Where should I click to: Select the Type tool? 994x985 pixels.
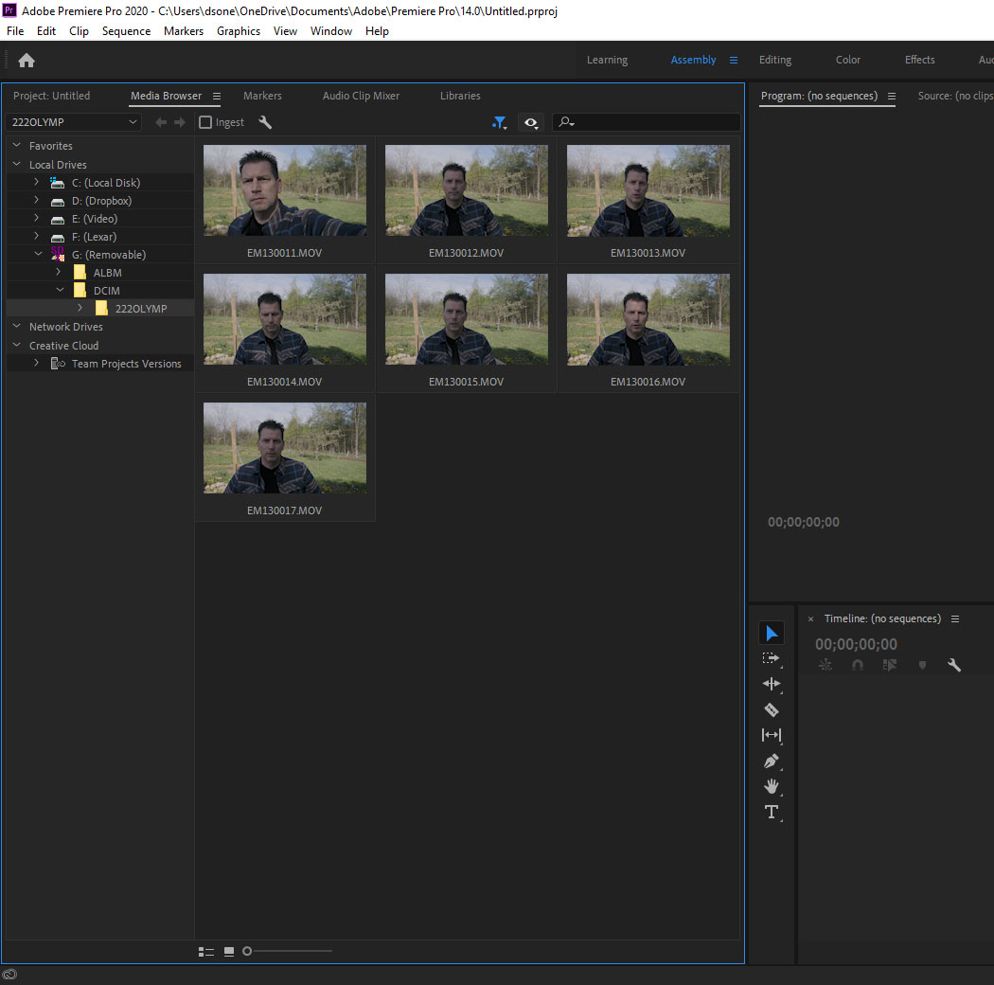click(x=772, y=812)
